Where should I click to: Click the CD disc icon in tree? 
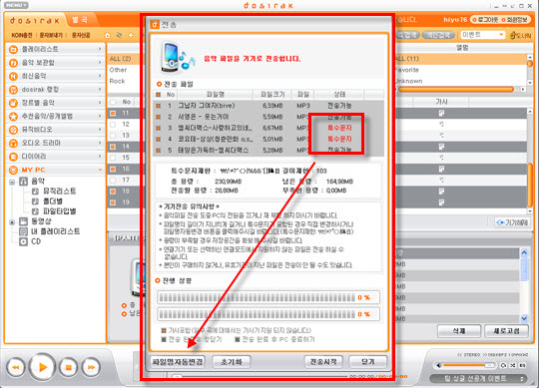pyautogui.click(x=23, y=241)
